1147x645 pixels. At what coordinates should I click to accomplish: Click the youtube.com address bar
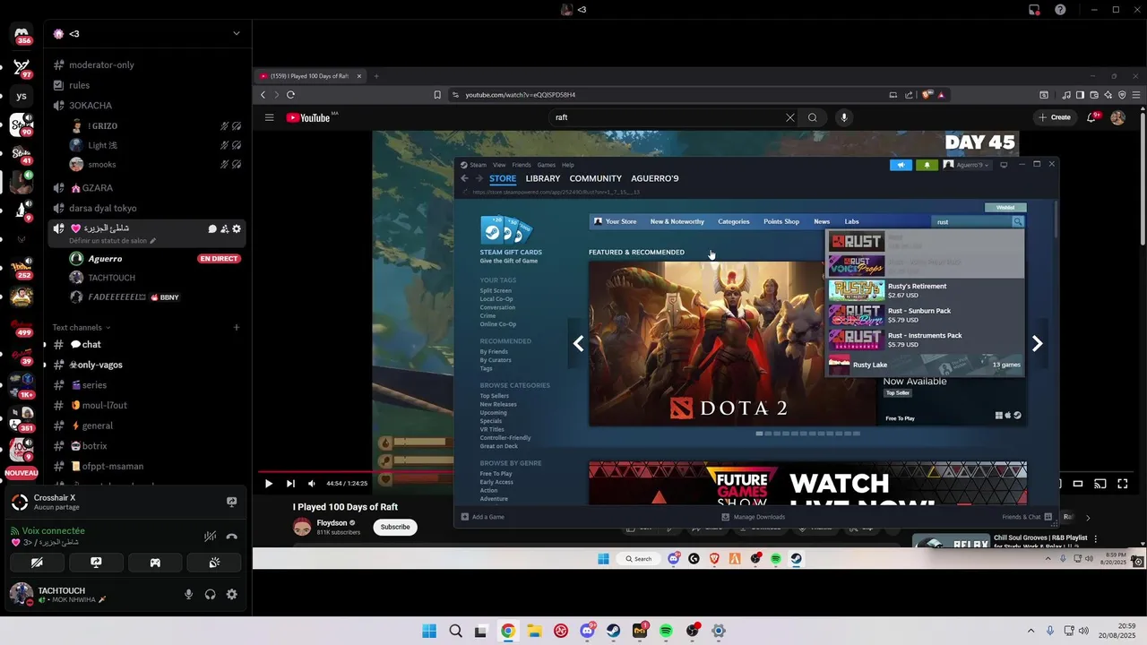[663, 94]
